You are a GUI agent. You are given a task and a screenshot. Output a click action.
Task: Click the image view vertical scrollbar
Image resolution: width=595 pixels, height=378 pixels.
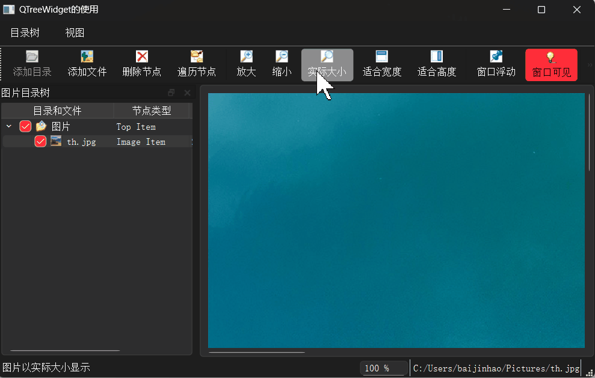click(590, 132)
